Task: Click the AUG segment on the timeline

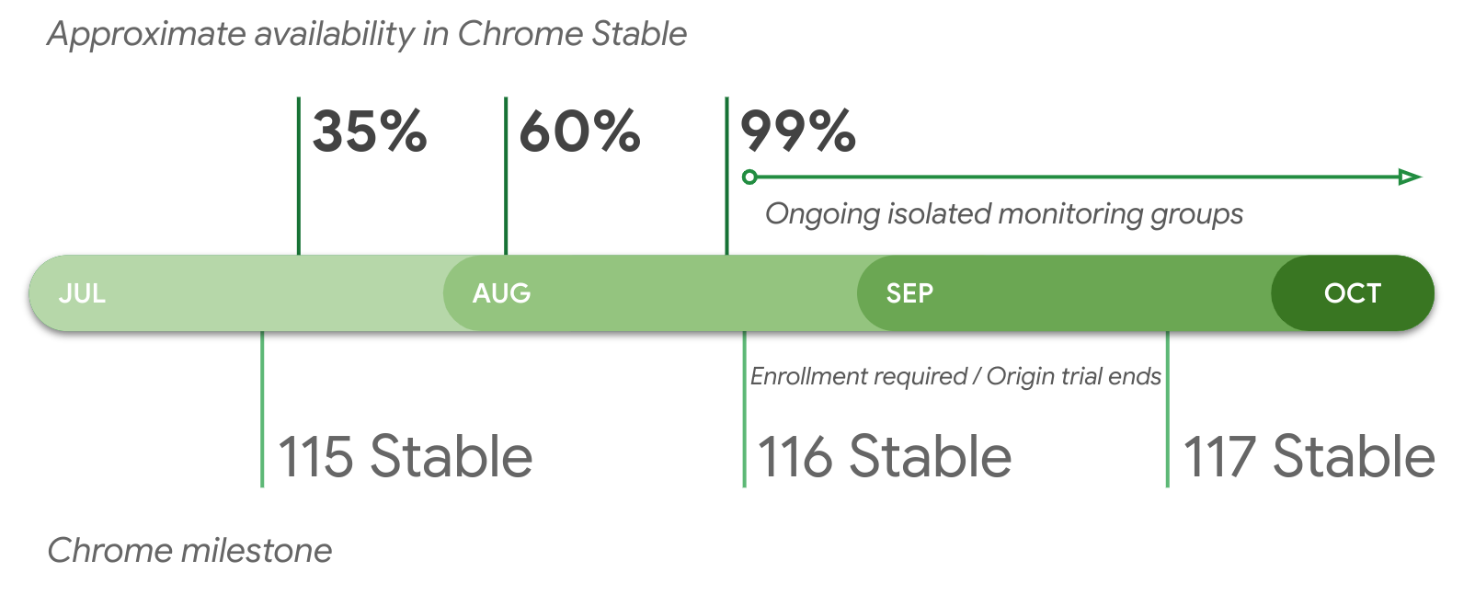Action: click(501, 293)
